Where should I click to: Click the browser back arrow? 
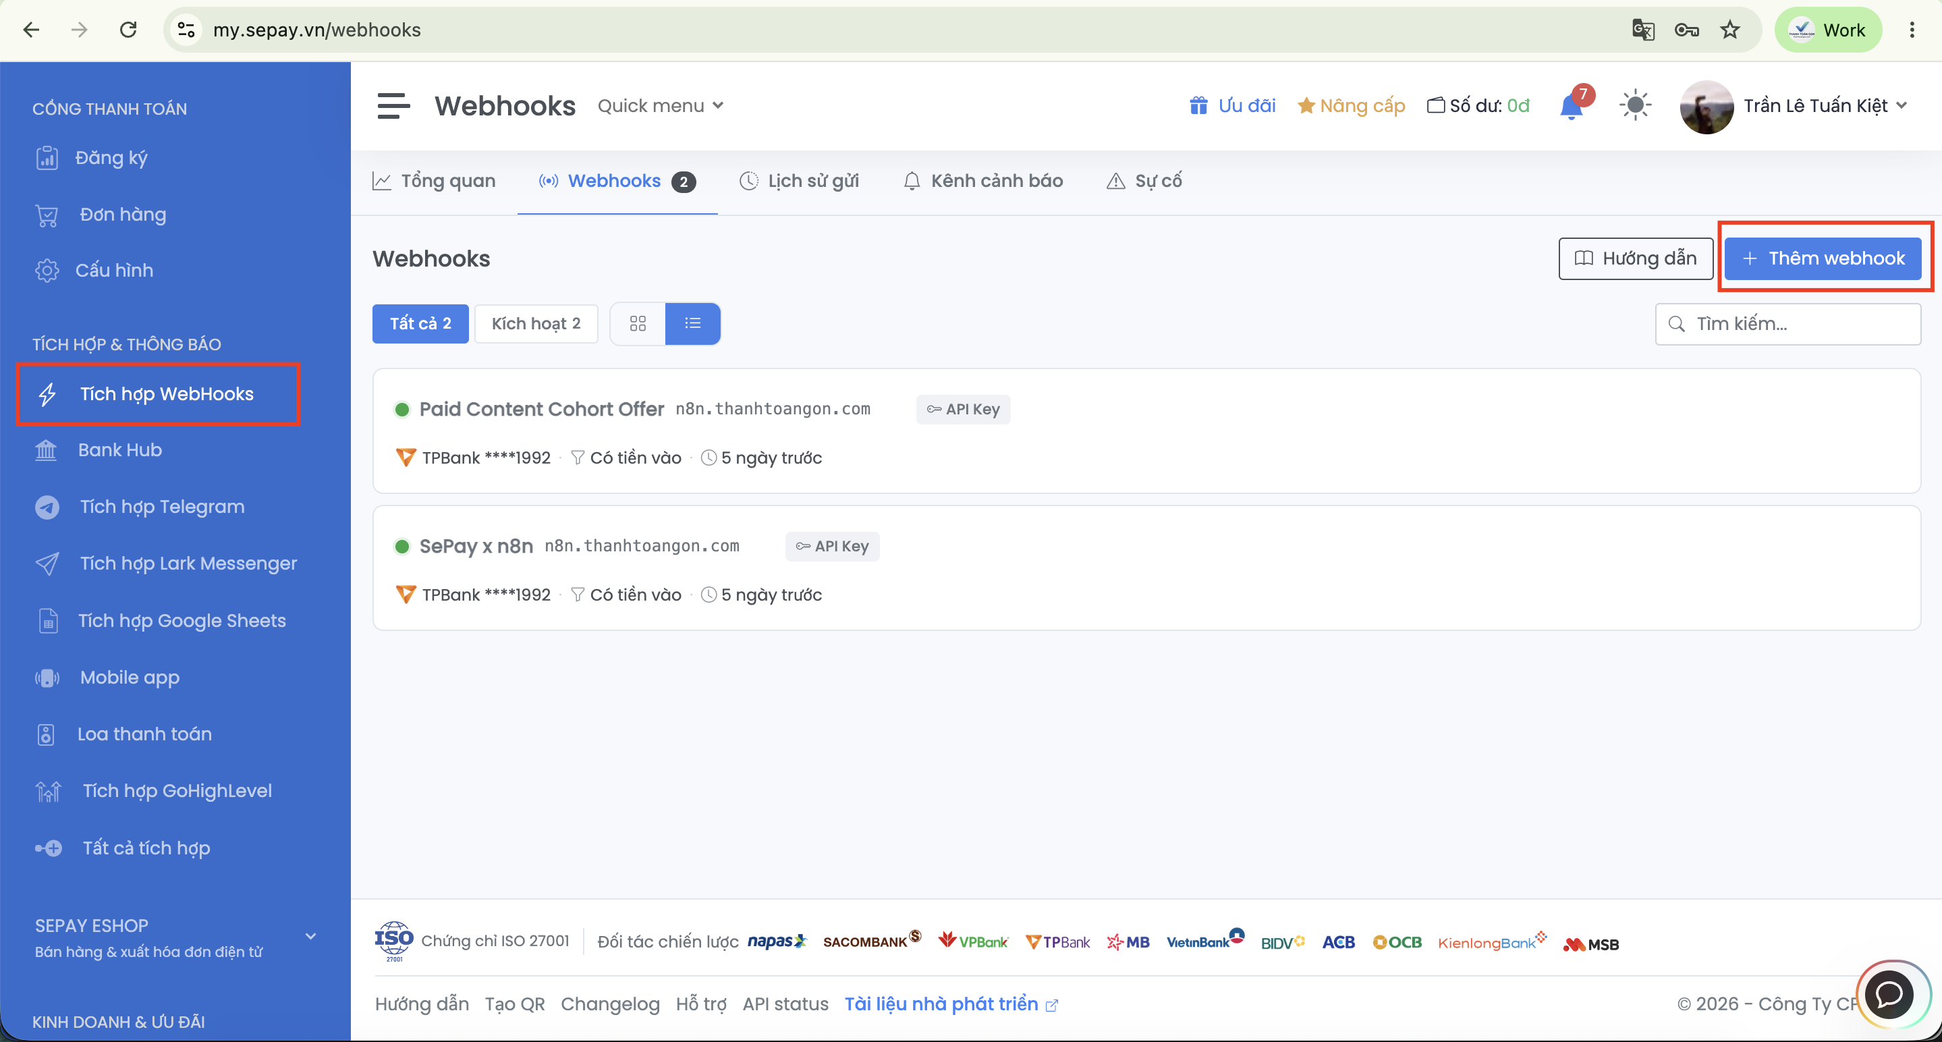tap(31, 30)
